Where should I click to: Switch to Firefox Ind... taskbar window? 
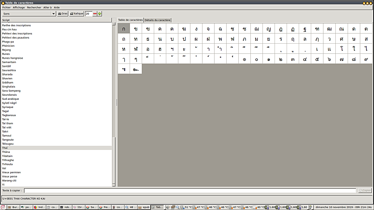[x=39, y=207]
